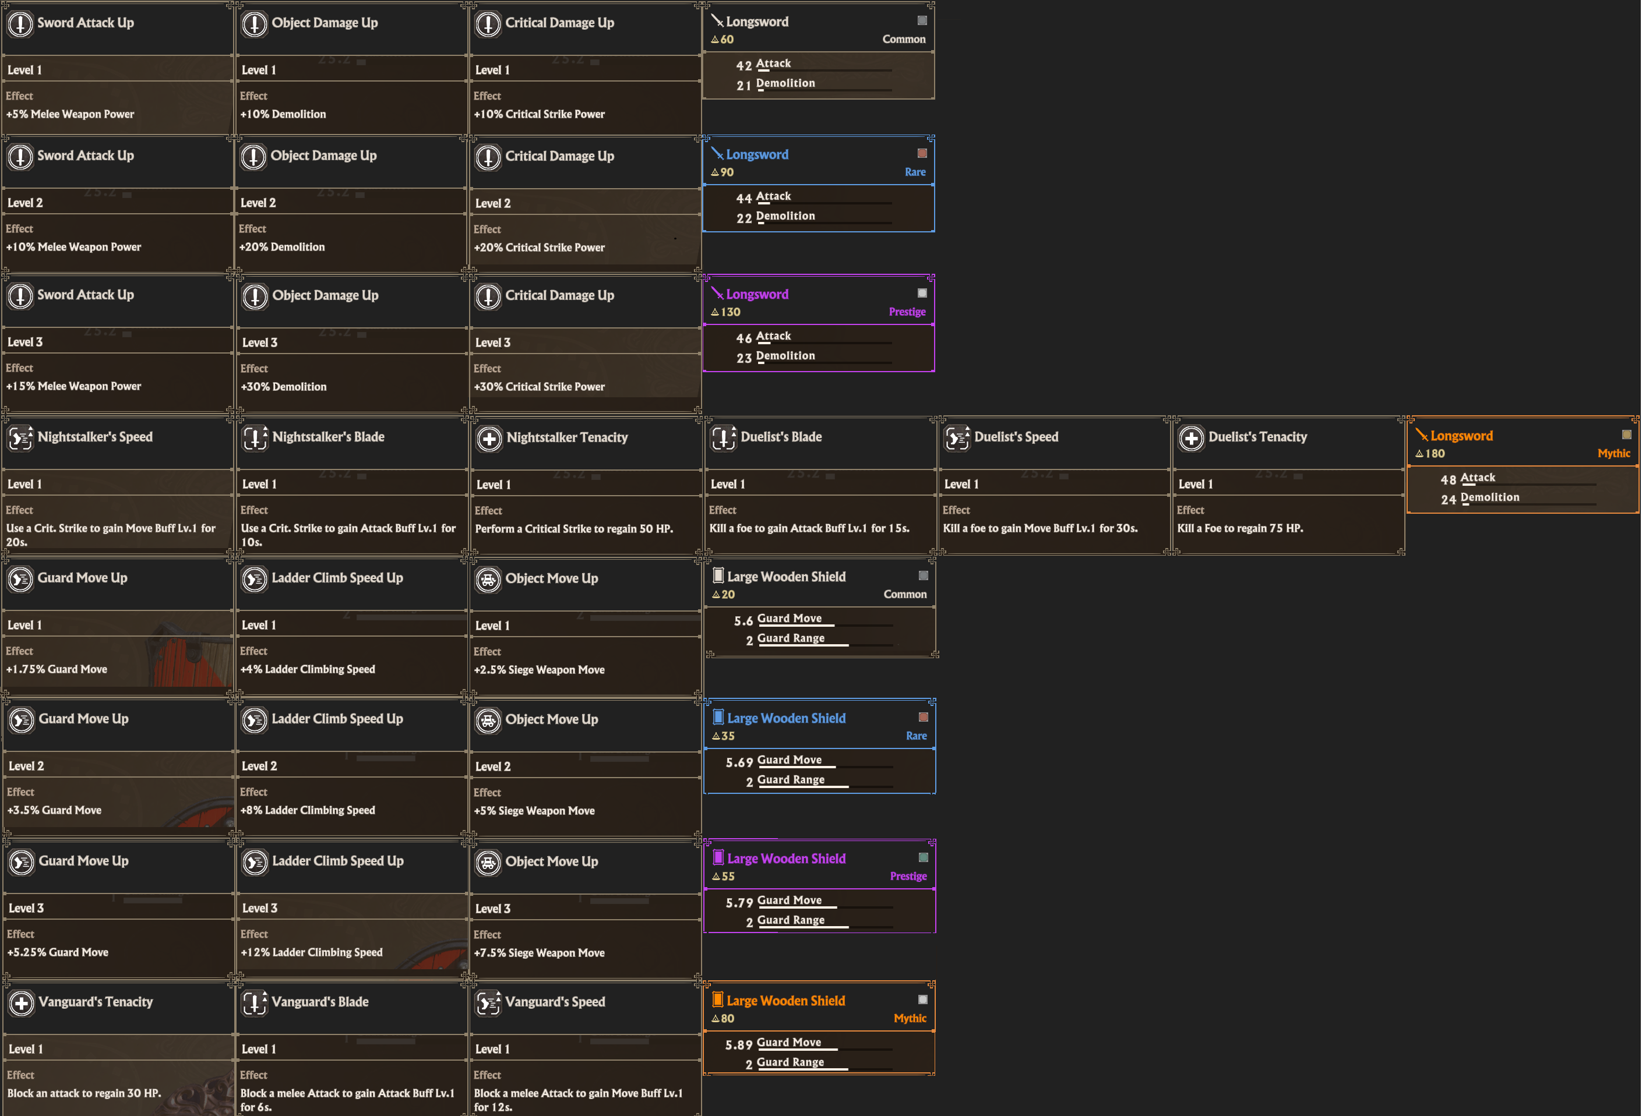
Task: Click the shield icon on the Mythic Large Wooden Shield
Action: (x=717, y=1000)
